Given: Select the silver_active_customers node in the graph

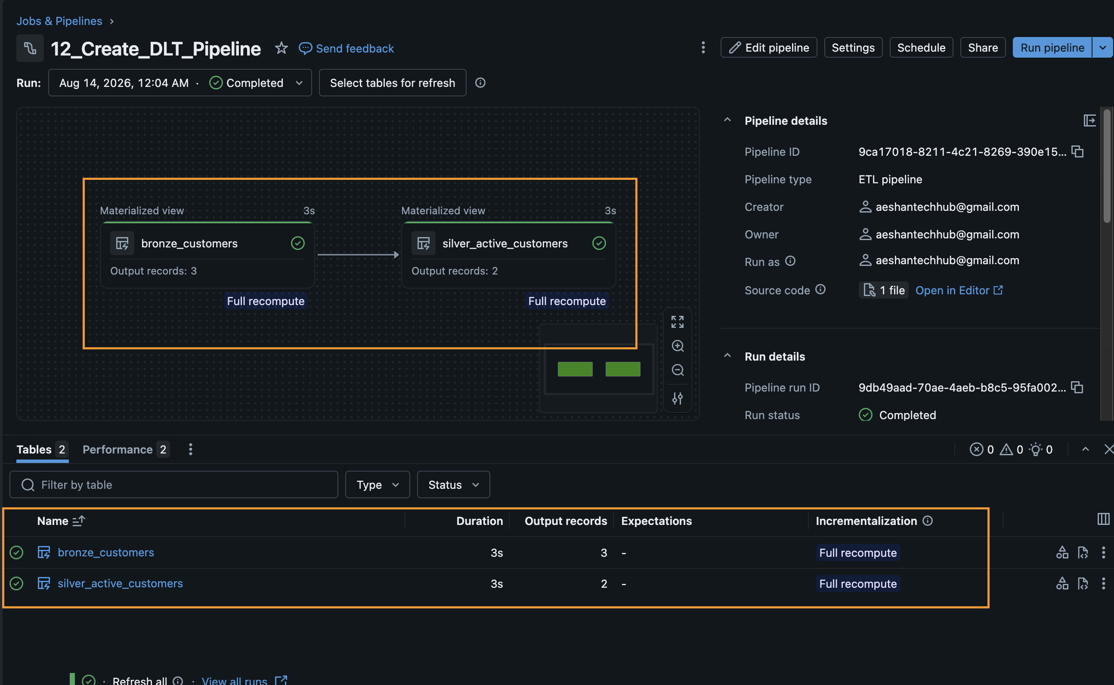Looking at the screenshot, I should [x=508, y=255].
